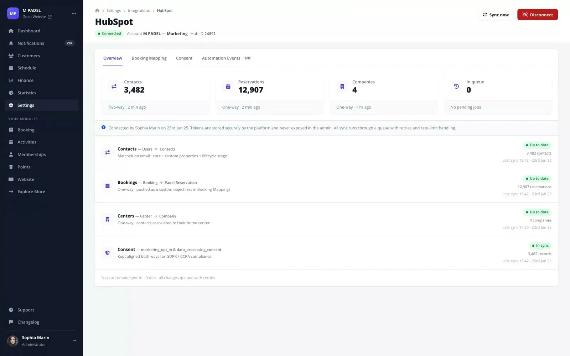
Task: Click the 20+ notifications count badge
Action: (x=69, y=43)
